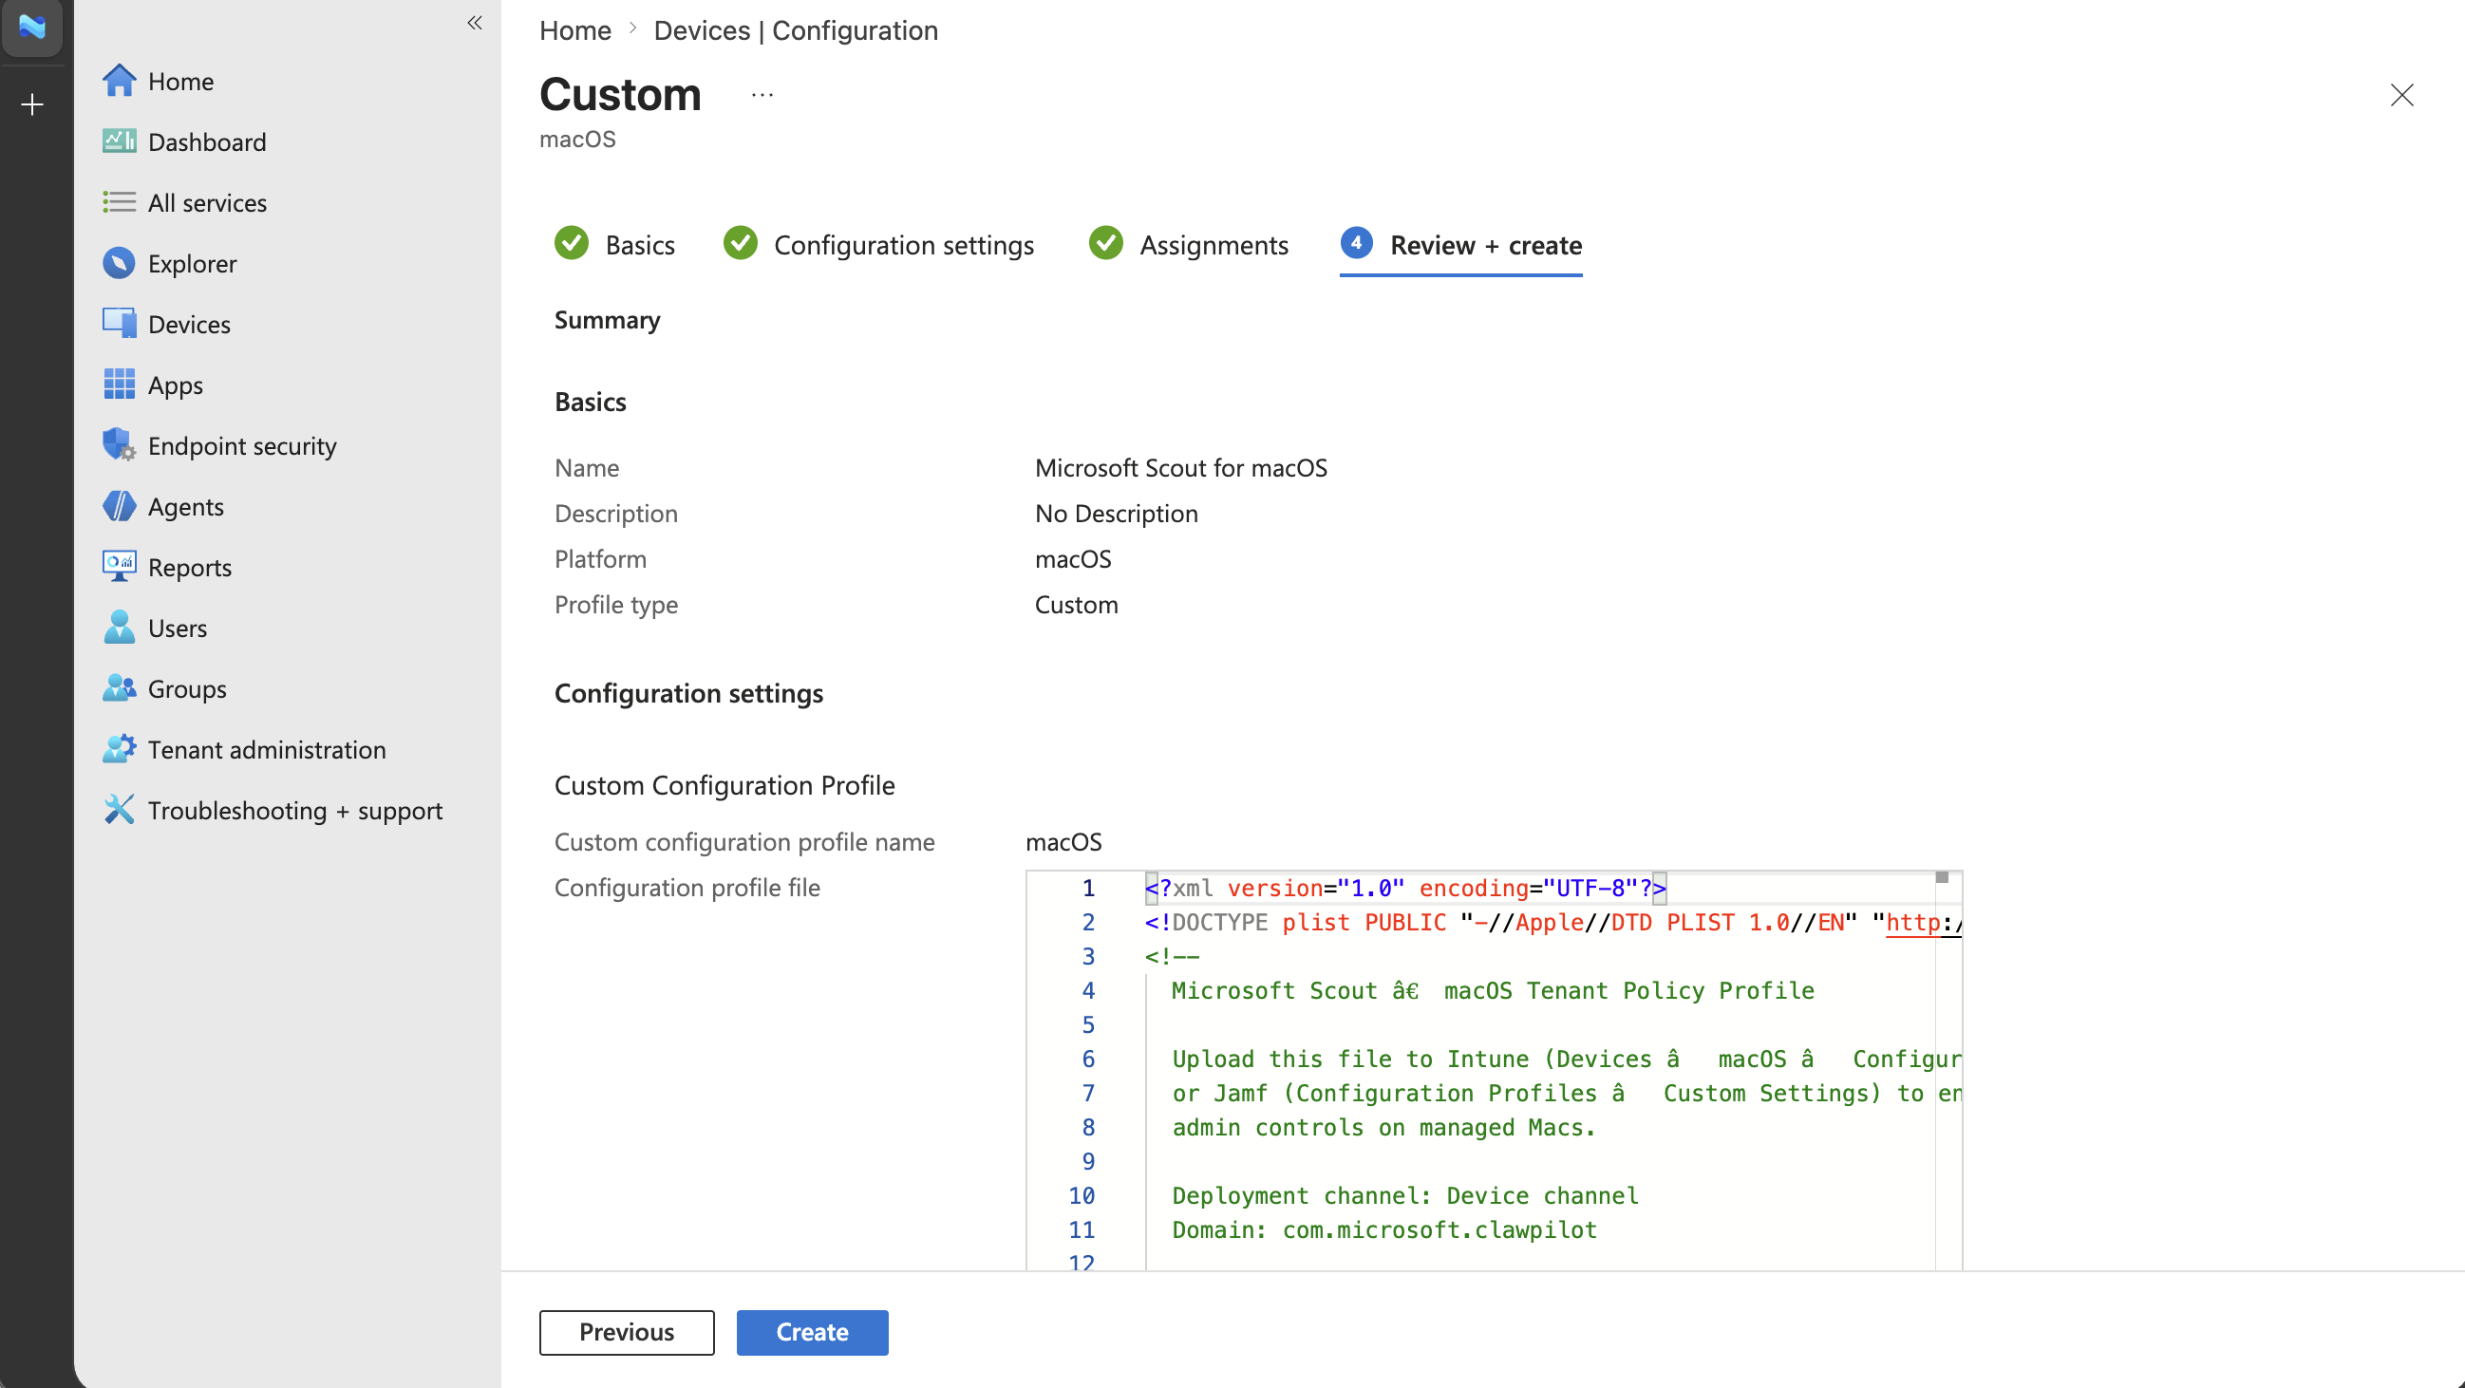Switch to the Assignments step tab
This screenshot has width=2465, height=1388.
(x=1214, y=245)
